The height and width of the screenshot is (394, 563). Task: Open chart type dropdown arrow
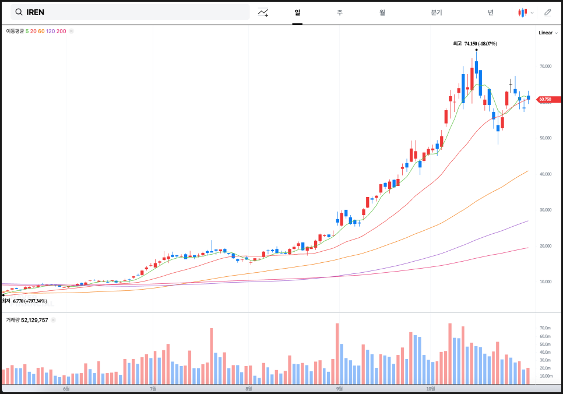[x=532, y=13]
